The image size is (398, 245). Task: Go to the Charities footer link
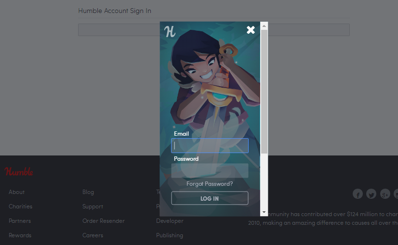pos(21,206)
